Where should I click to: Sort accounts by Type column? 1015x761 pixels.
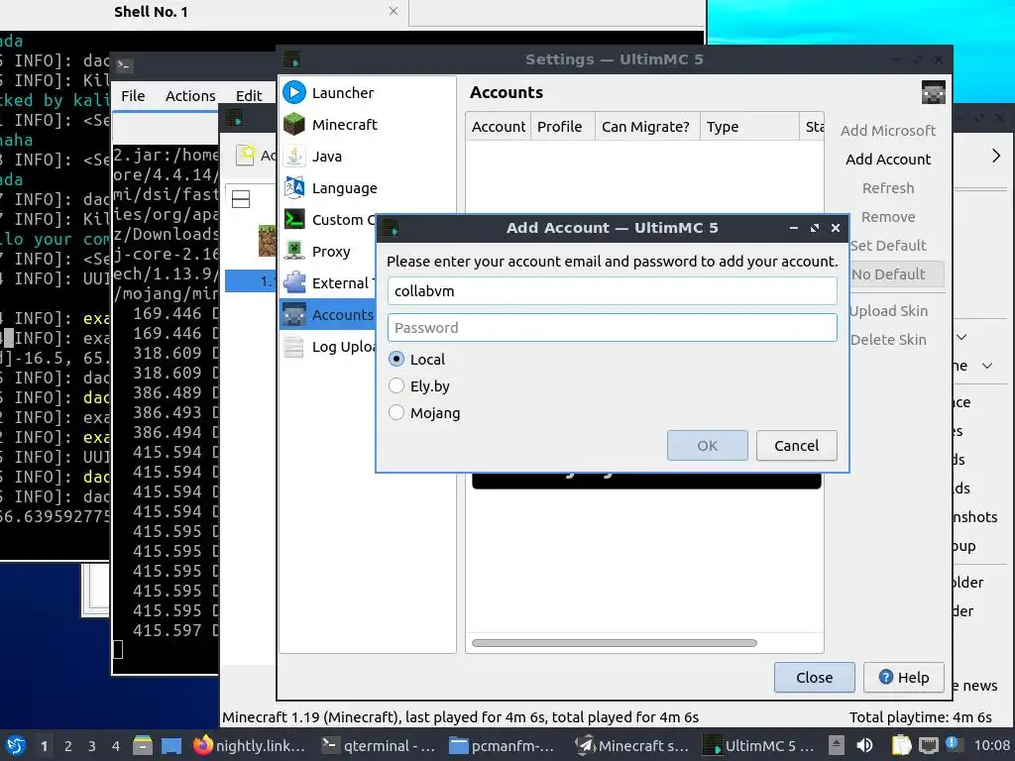[749, 127]
